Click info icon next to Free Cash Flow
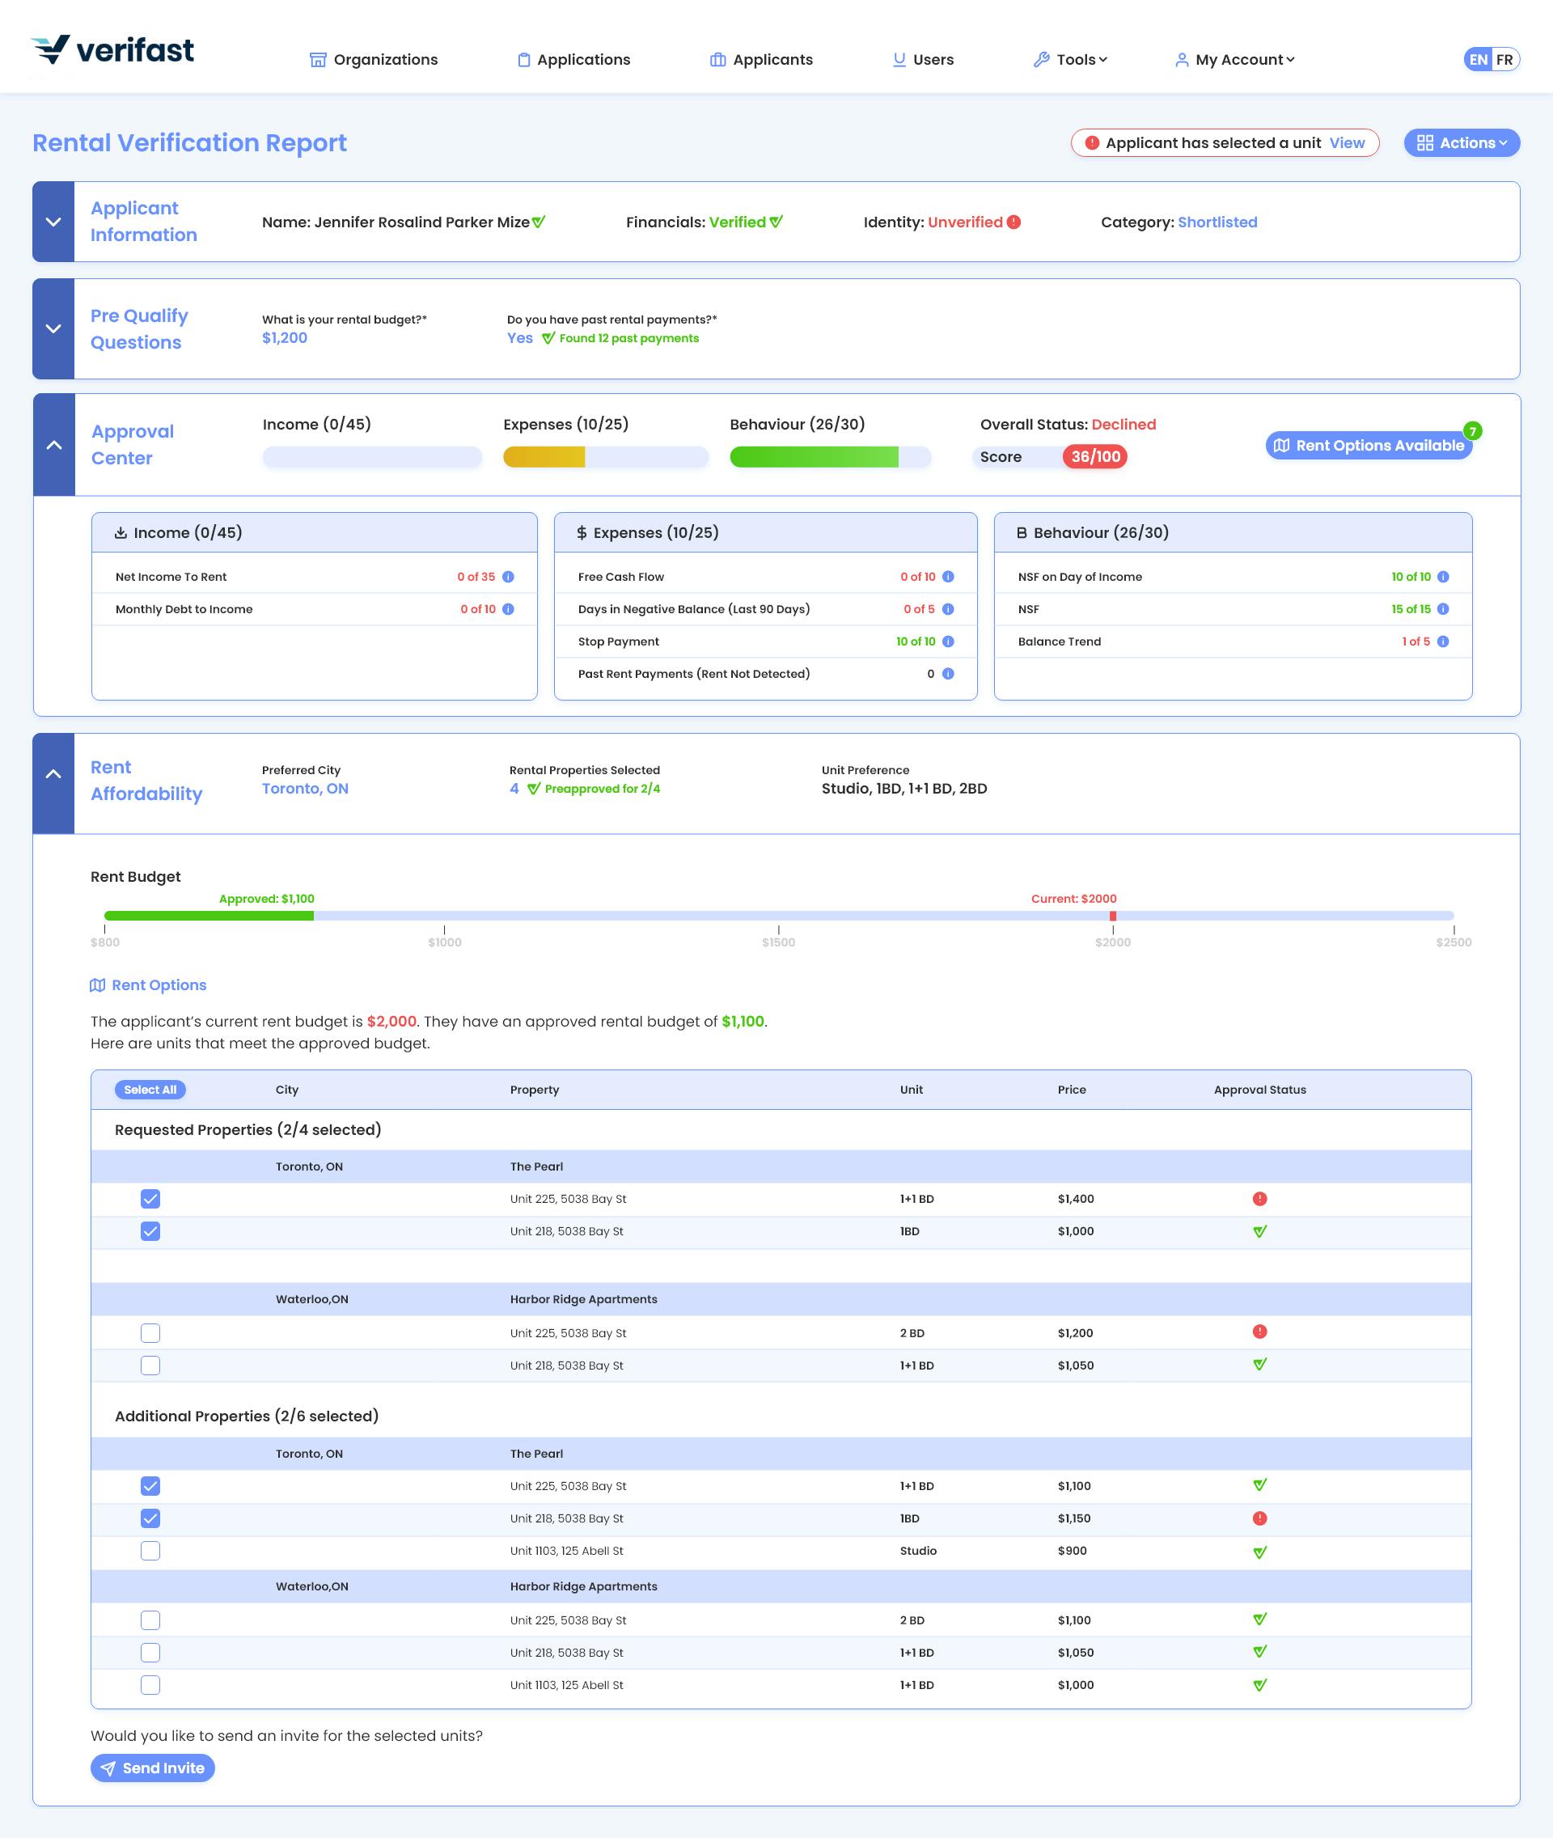 (948, 577)
